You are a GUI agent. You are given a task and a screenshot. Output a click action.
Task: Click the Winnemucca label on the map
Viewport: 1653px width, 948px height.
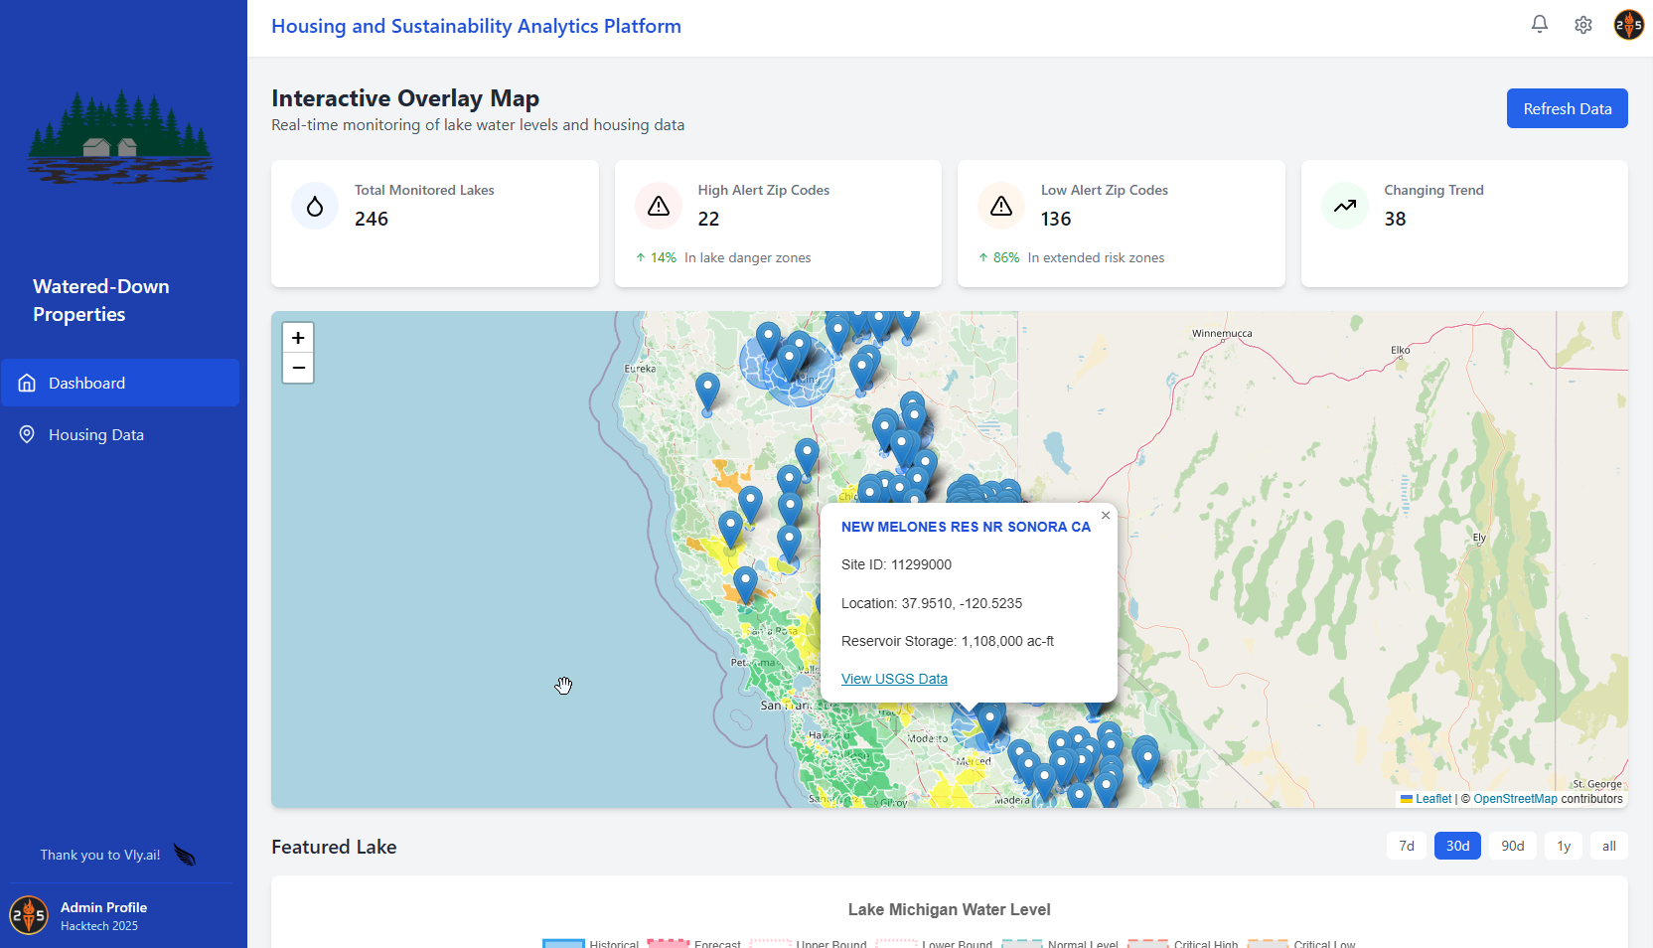tap(1222, 333)
